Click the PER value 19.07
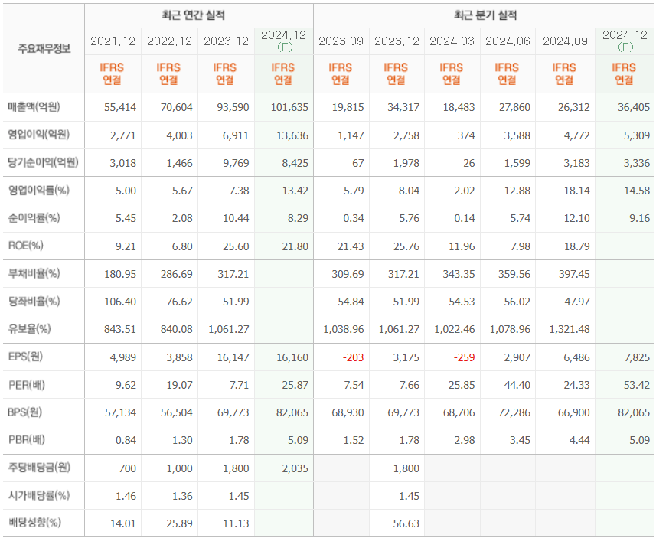This screenshot has height=538, width=656. (x=179, y=385)
